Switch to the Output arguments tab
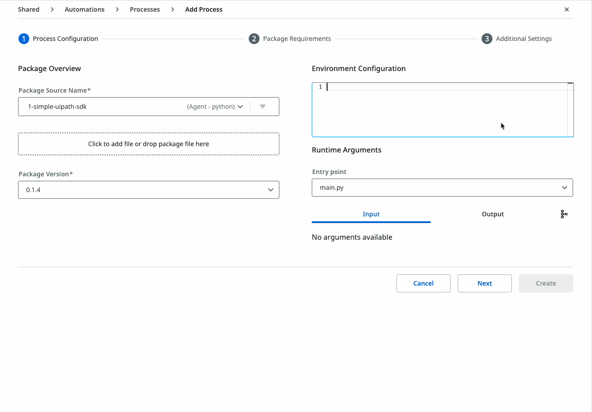This screenshot has height=412, width=592. point(493,214)
